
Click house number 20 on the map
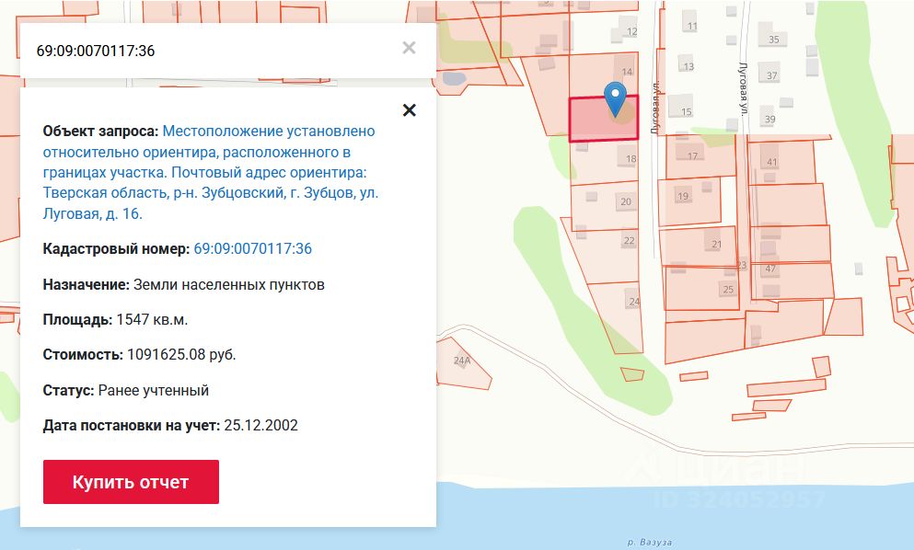click(626, 201)
